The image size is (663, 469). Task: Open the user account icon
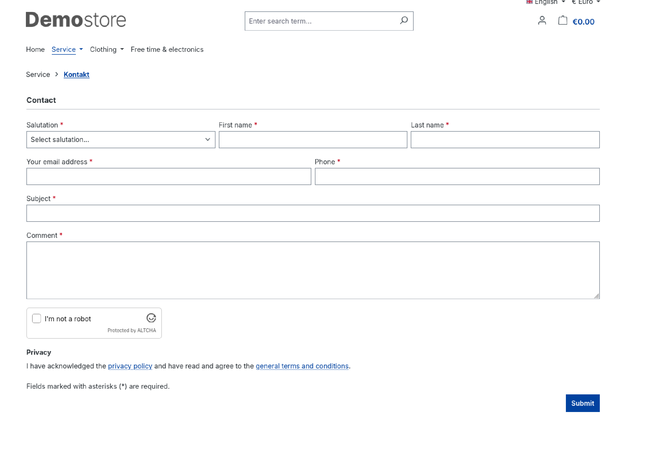click(542, 20)
